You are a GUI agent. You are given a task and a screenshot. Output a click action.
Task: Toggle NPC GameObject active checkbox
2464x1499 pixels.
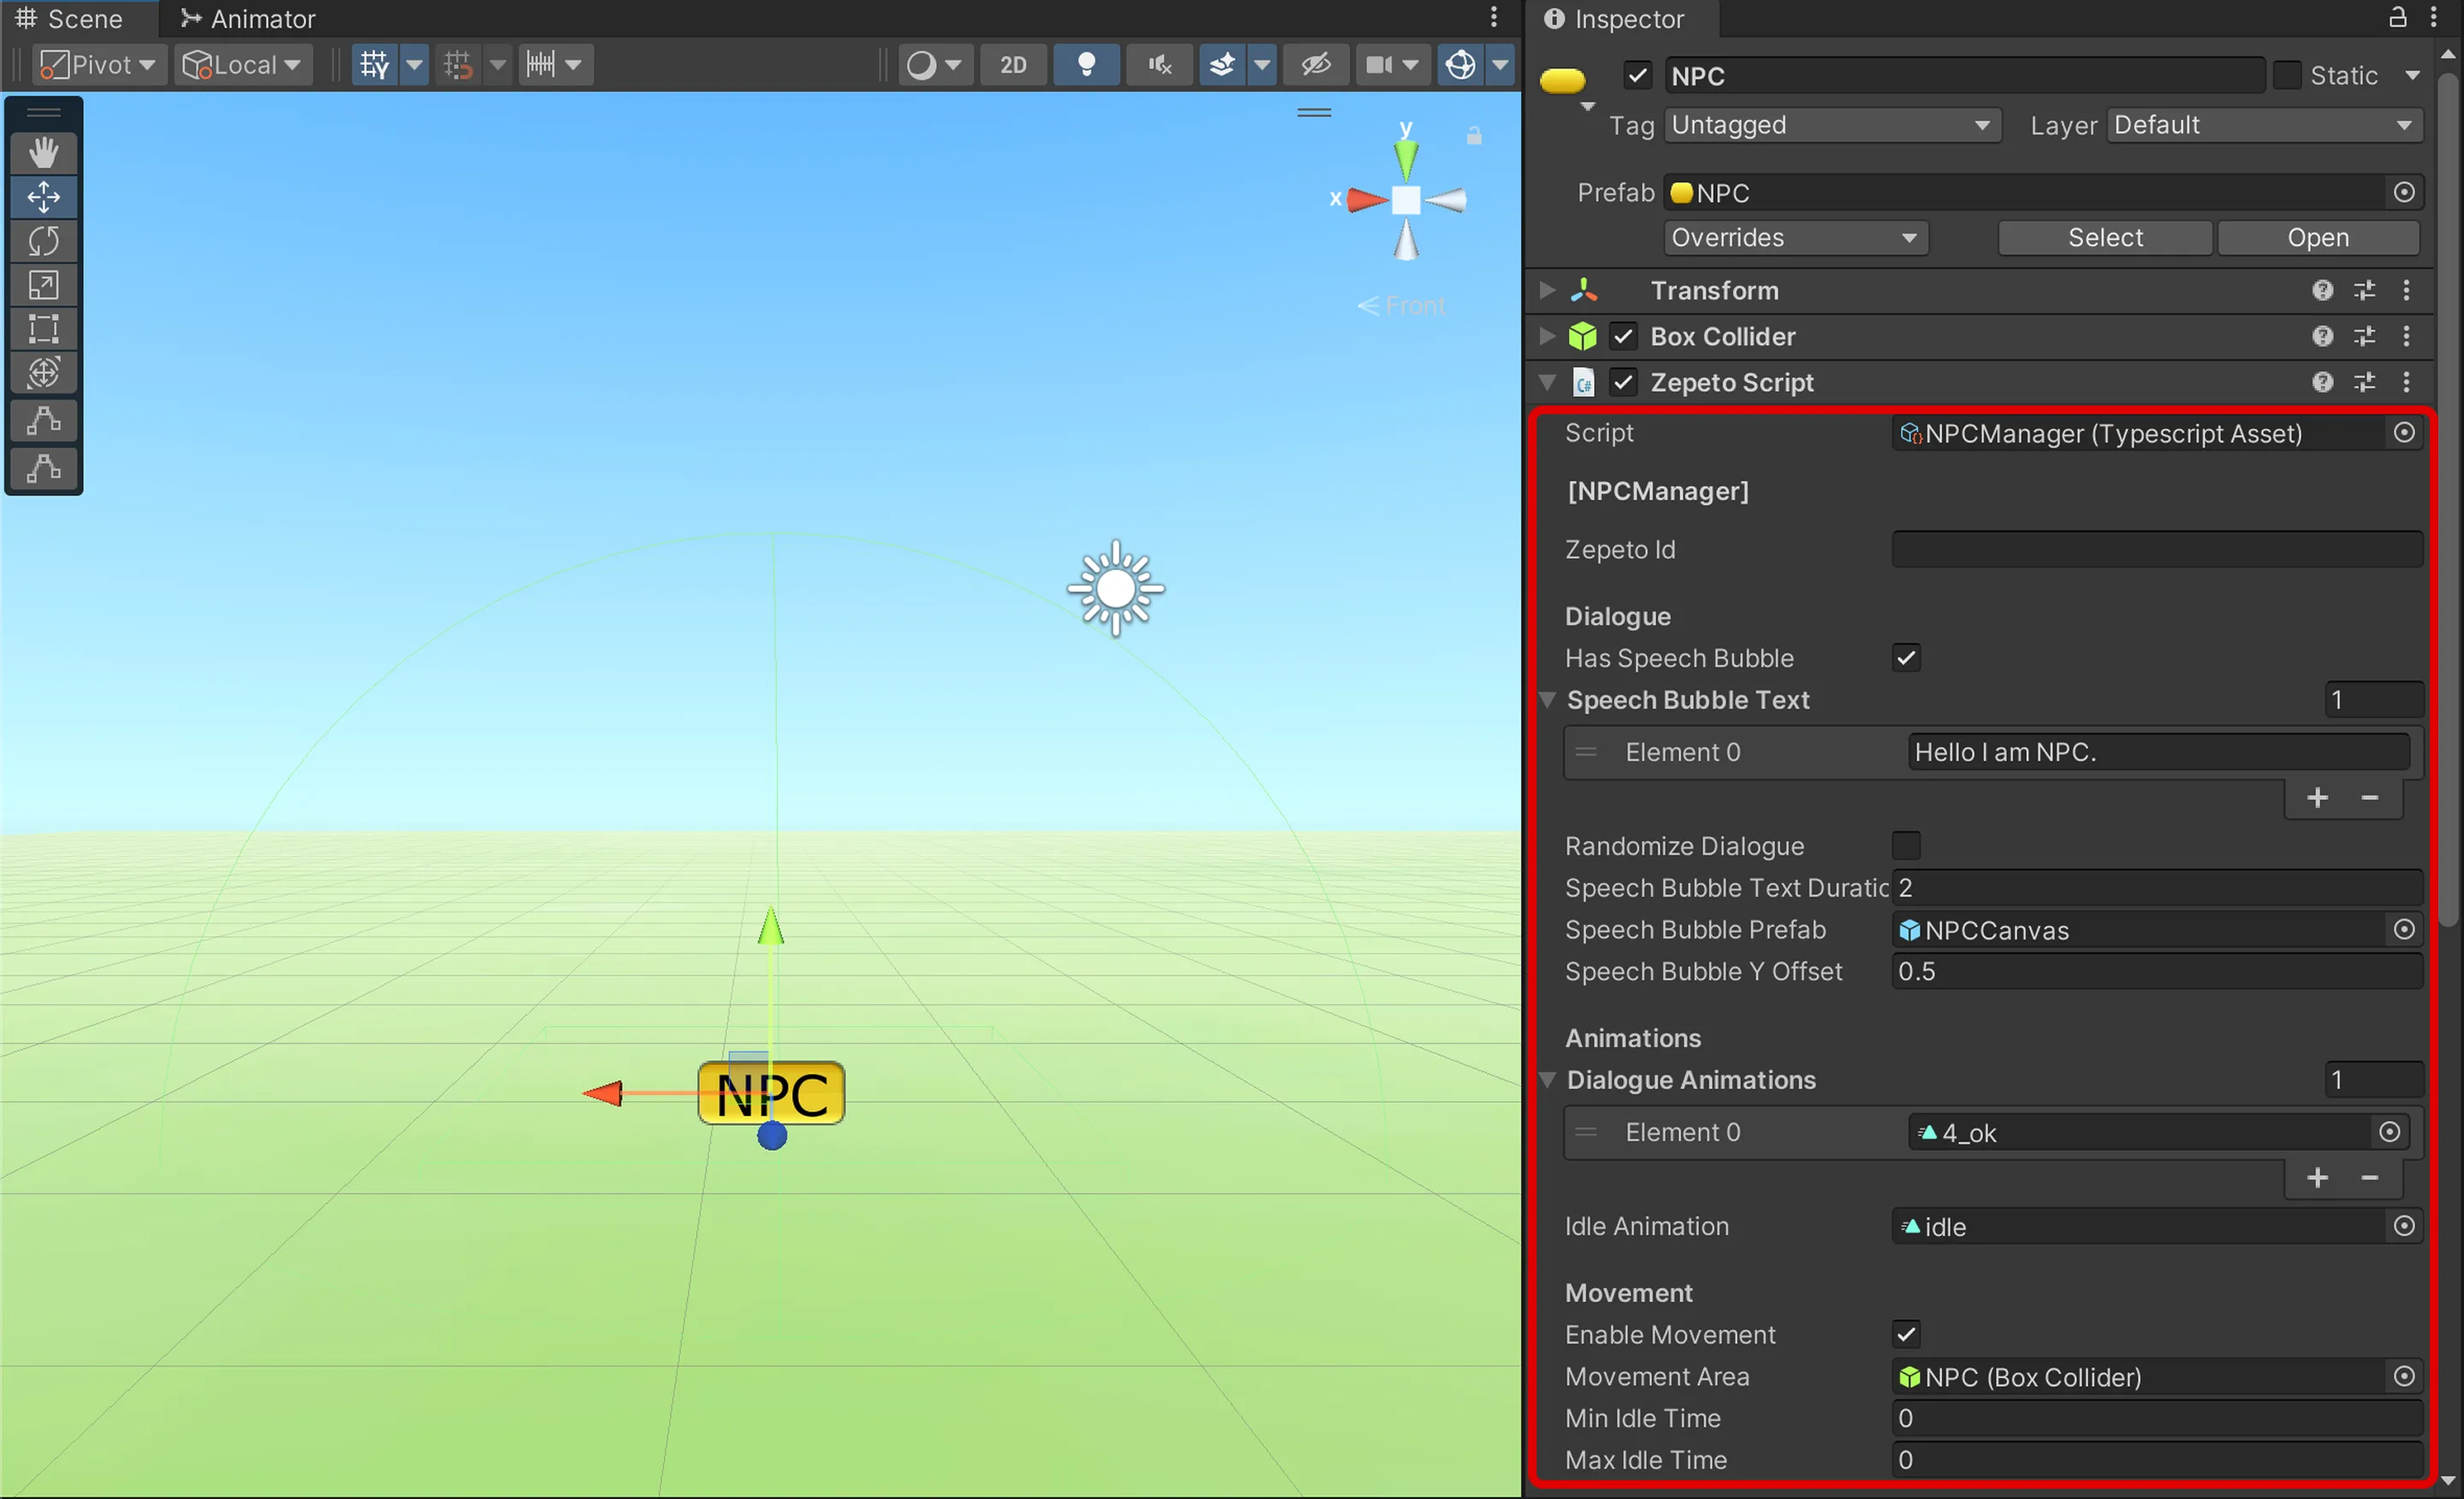[1637, 76]
